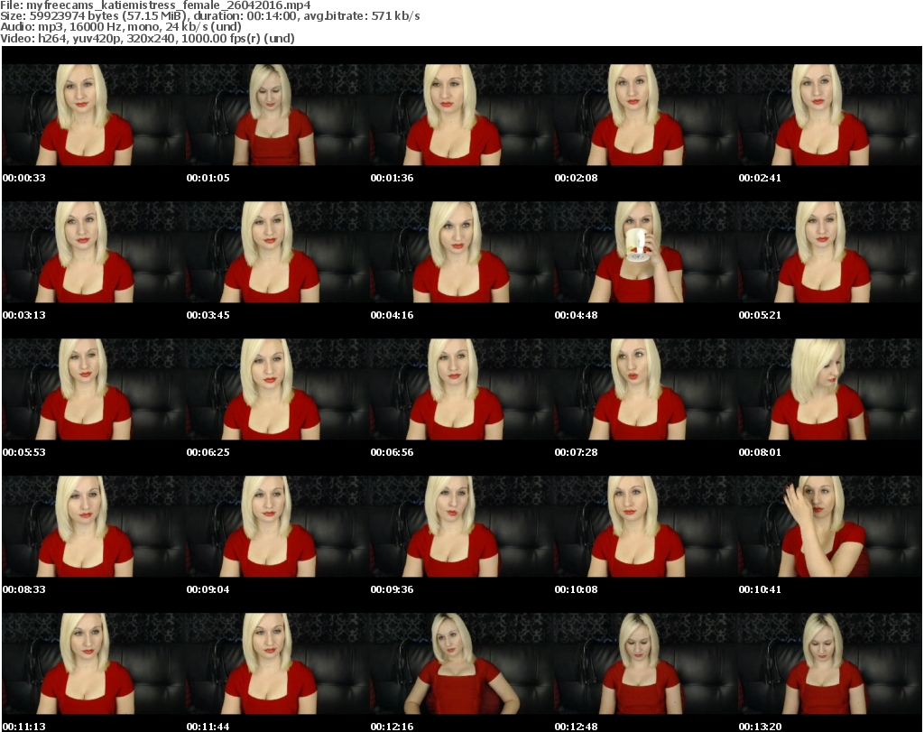Click the thumbnail at 00:02:41

point(830,115)
